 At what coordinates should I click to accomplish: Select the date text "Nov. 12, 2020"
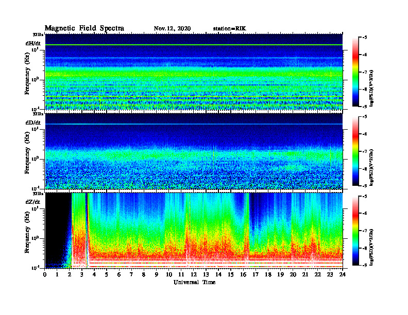[172, 29]
